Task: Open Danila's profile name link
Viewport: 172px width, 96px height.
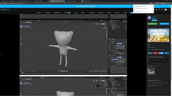Action: [154, 17]
